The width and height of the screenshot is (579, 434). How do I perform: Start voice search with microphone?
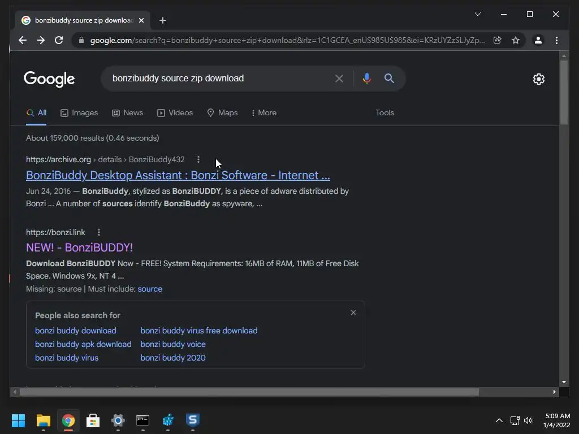[x=366, y=78]
